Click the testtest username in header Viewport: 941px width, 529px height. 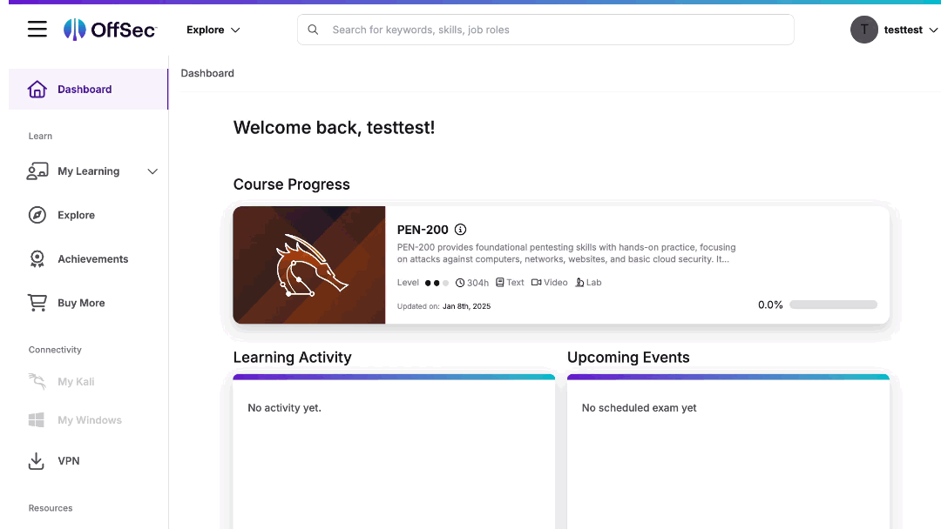(x=904, y=30)
